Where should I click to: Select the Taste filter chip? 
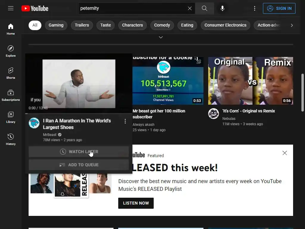[106, 25]
